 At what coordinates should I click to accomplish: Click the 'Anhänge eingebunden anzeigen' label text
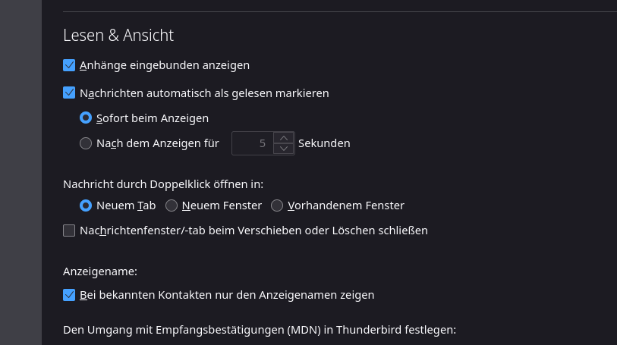[165, 65]
